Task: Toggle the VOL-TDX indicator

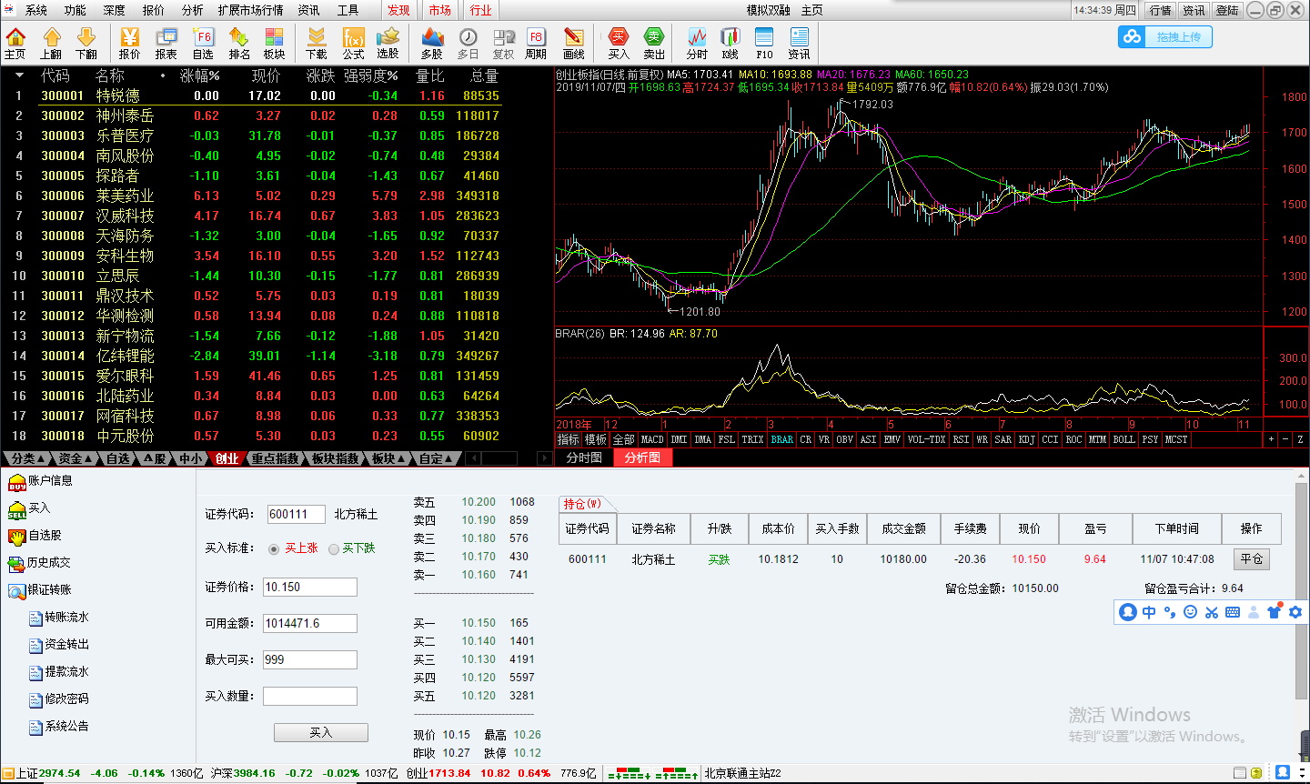Action: pos(926,439)
